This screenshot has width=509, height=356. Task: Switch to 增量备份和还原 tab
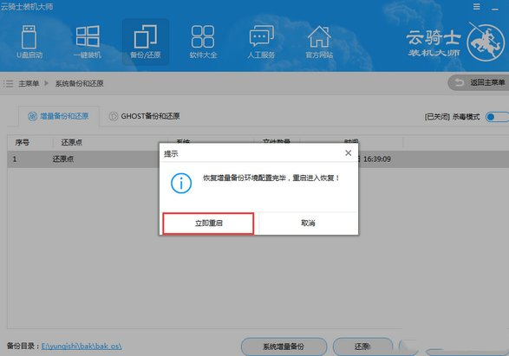[x=58, y=116]
